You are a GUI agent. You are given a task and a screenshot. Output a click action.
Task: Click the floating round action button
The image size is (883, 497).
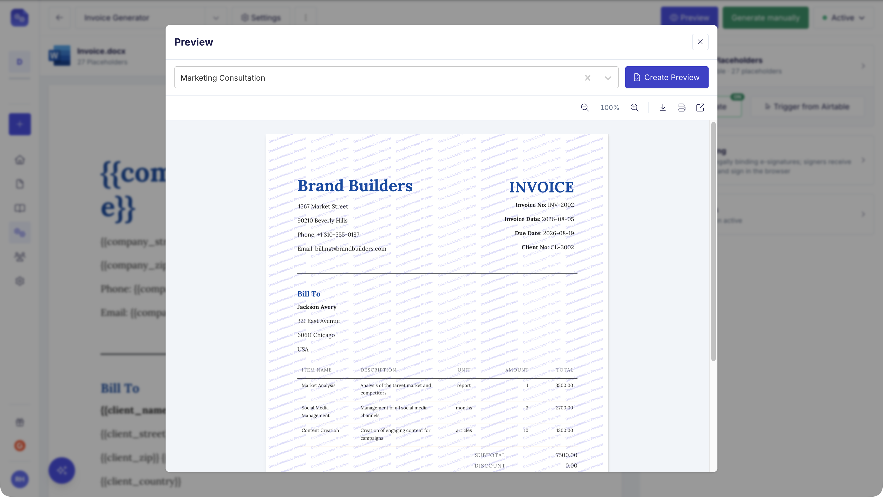pyautogui.click(x=62, y=470)
